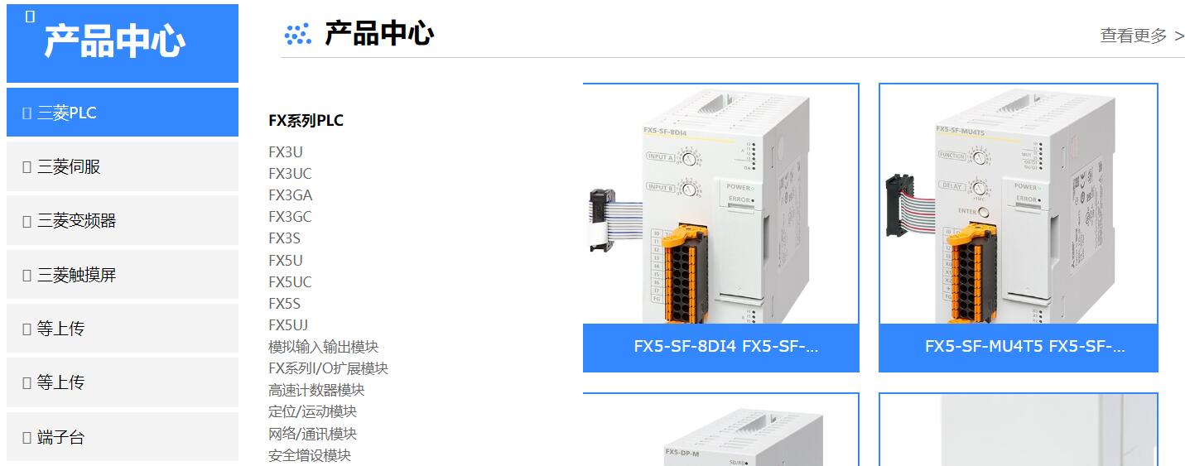Select the FX3GA link
1185x466 pixels.
pos(291,195)
